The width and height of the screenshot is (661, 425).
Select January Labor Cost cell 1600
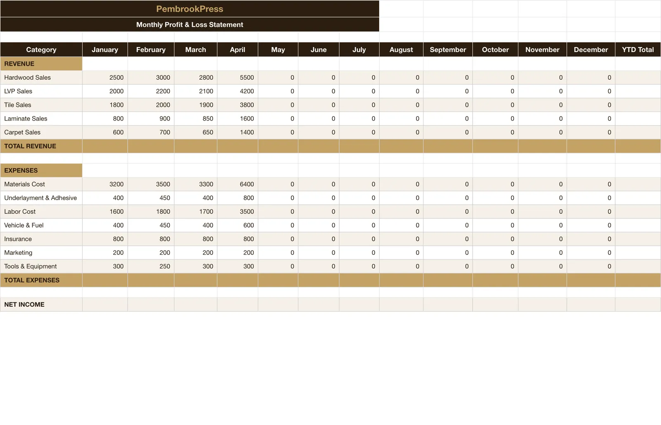pyautogui.click(x=105, y=211)
